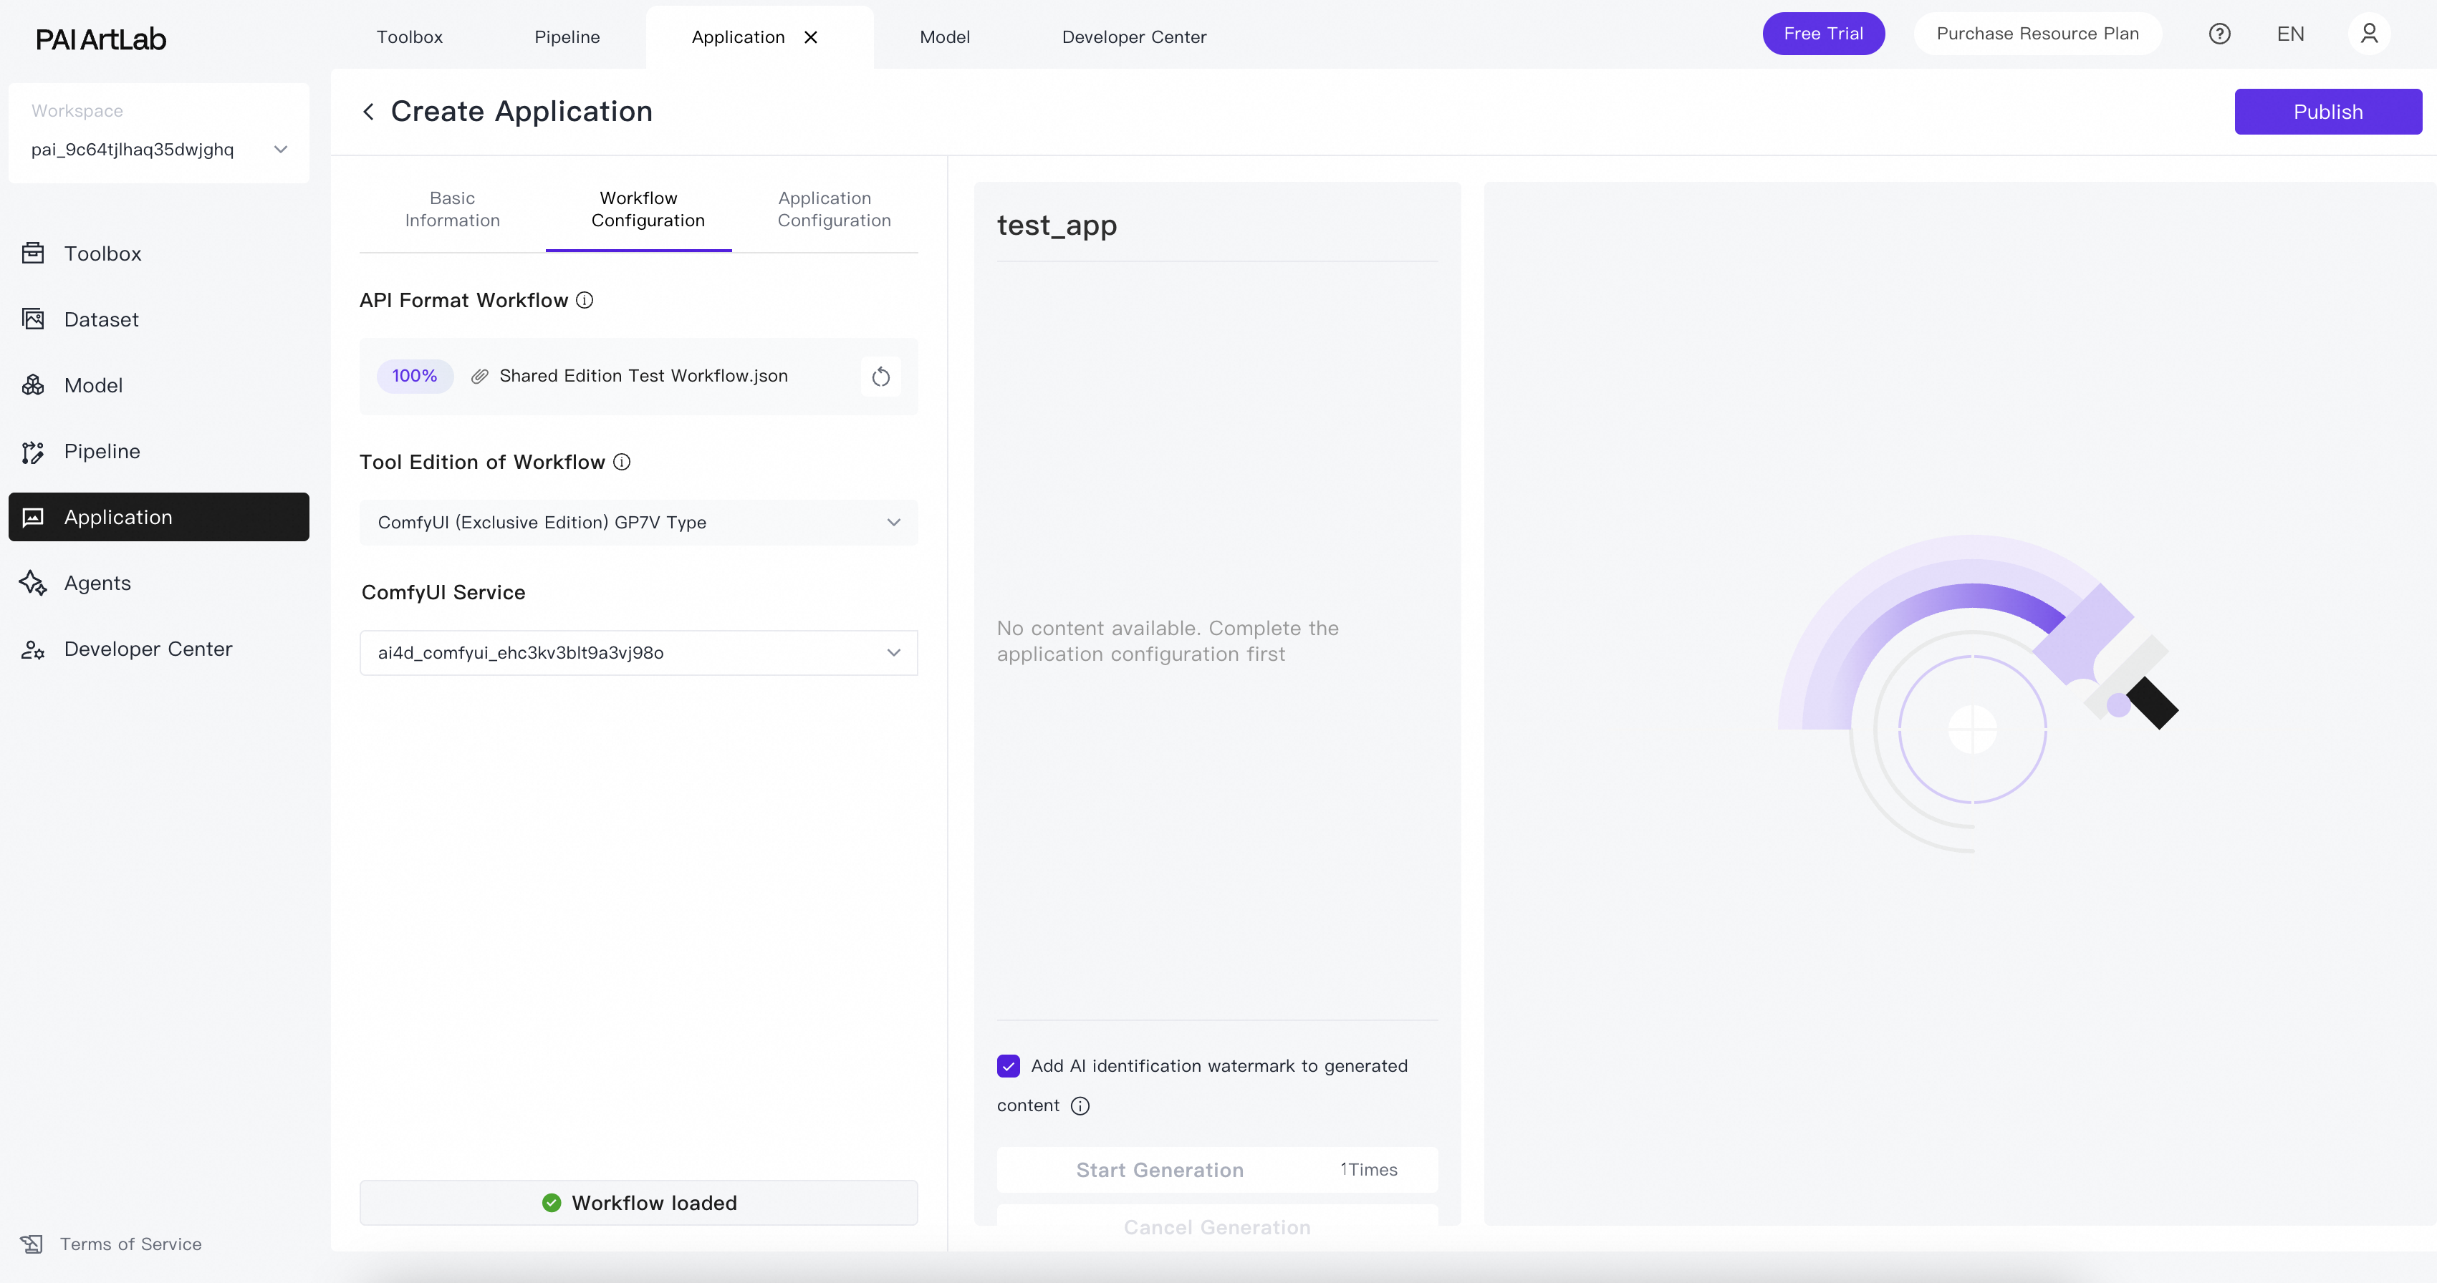Switch to the Basic Information tab
This screenshot has width=2437, height=1283.
pos(452,209)
